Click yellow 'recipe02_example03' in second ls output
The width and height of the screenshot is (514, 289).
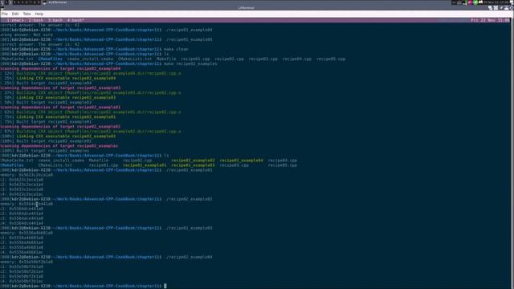pos(193,165)
